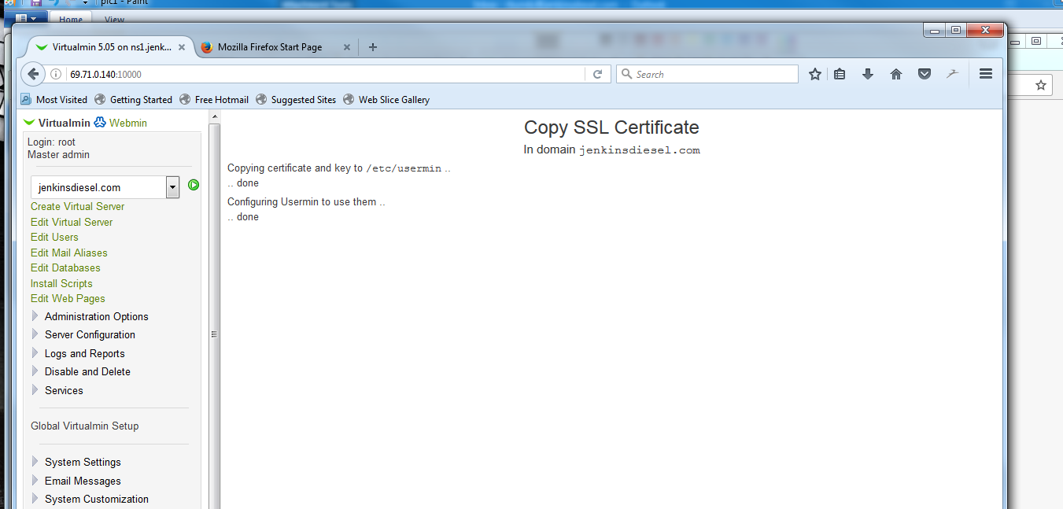The width and height of the screenshot is (1063, 509).
Task: Open Global Virtualmin Setup link
Action: point(84,426)
